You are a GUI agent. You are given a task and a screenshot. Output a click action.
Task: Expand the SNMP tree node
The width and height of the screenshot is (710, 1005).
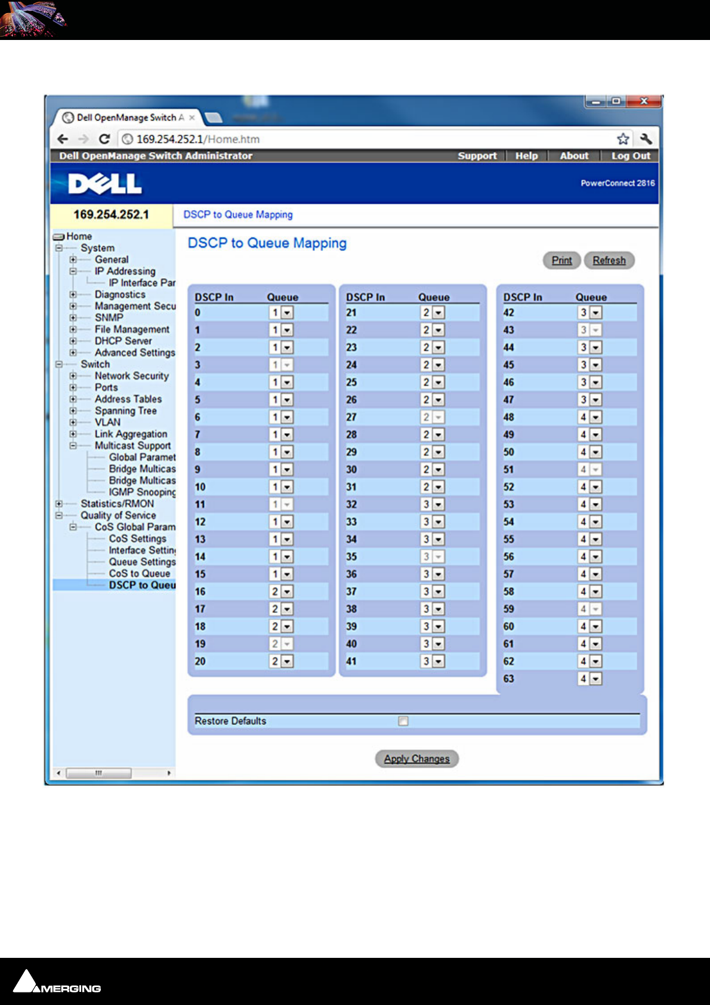click(73, 317)
